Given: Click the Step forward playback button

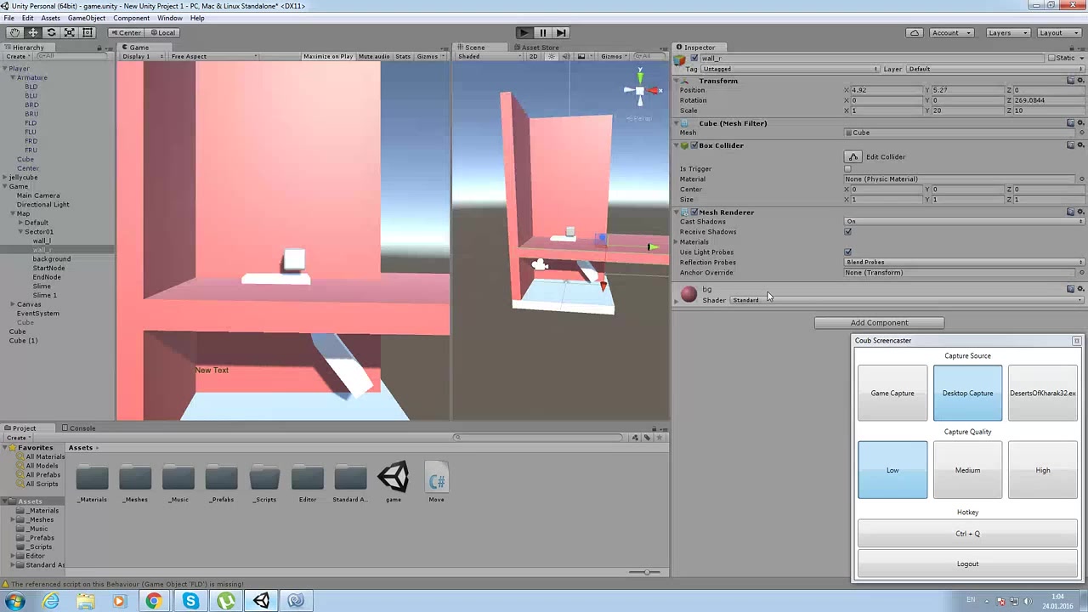Looking at the screenshot, I should pos(561,32).
